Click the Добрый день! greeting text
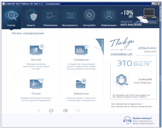 pyautogui.click(x=147, y=48)
